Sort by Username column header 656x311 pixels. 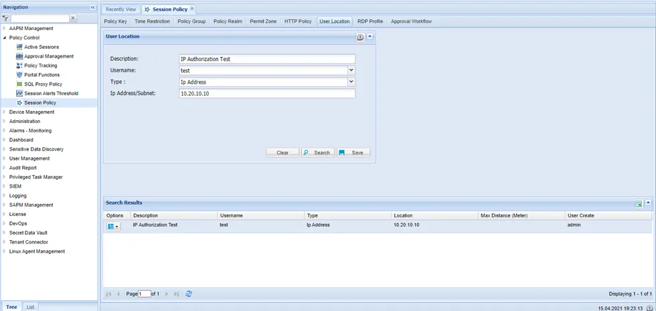pos(260,215)
